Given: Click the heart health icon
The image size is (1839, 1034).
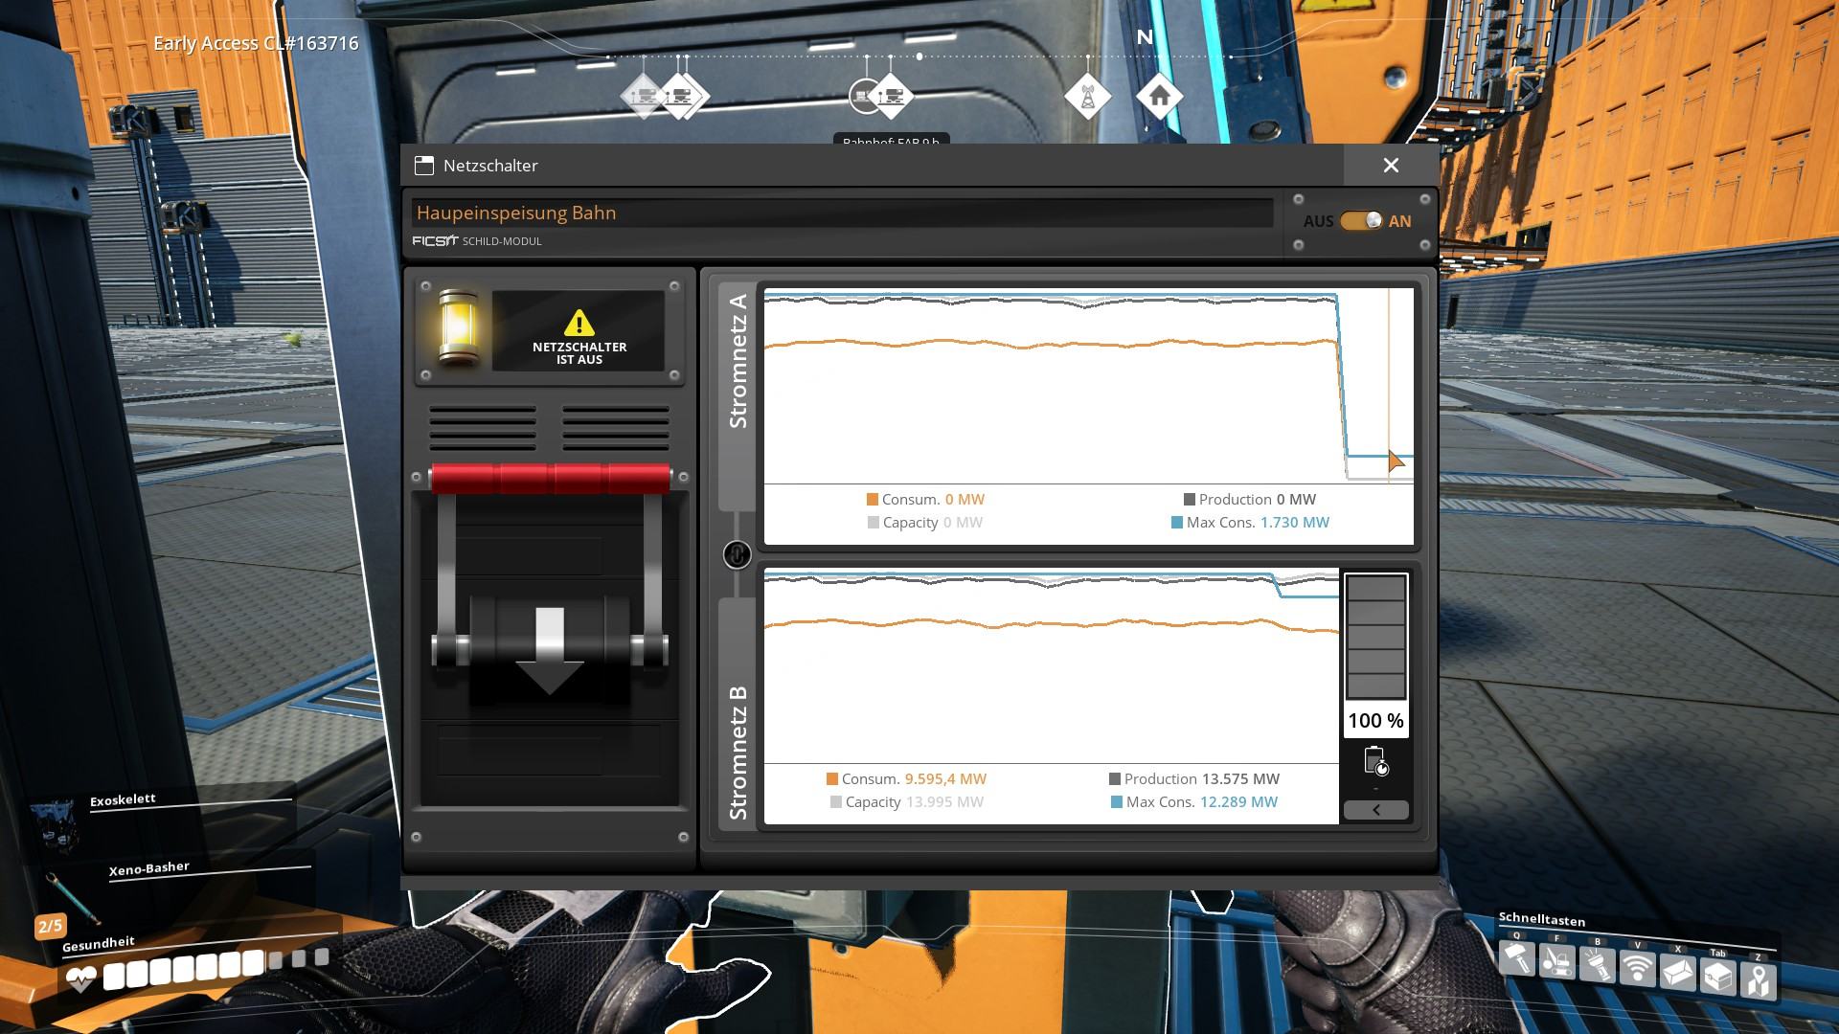Looking at the screenshot, I should point(81,978).
